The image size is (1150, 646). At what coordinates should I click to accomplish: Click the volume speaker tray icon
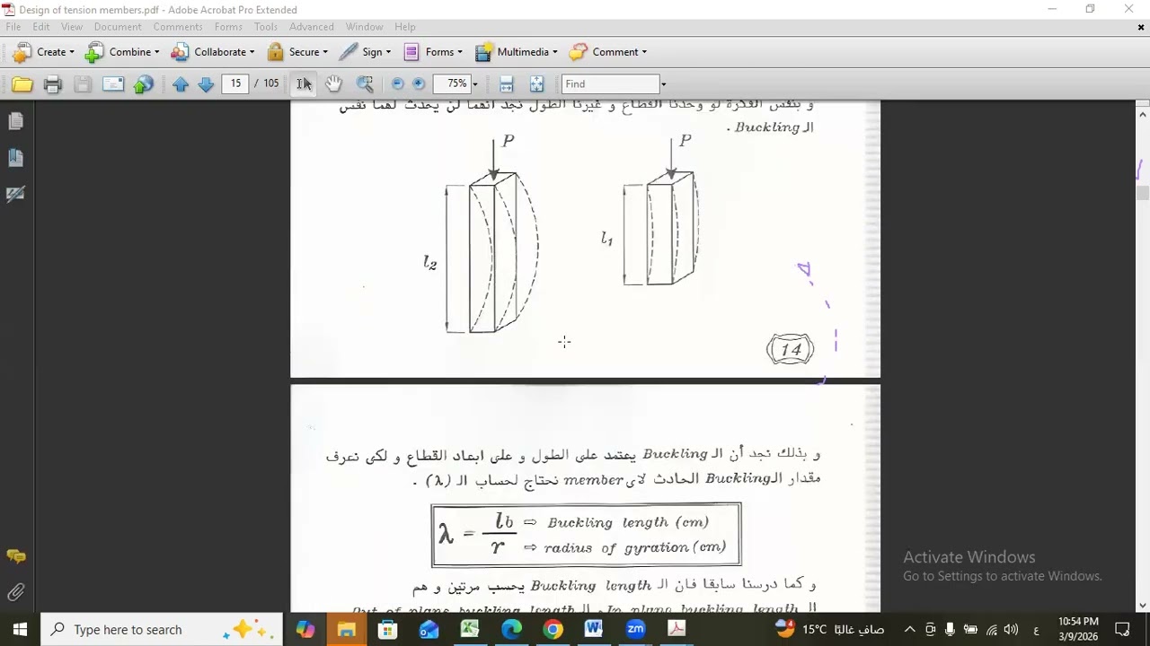tap(1011, 629)
